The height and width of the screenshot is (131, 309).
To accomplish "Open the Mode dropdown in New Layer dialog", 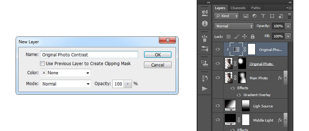I will pos(66,84).
